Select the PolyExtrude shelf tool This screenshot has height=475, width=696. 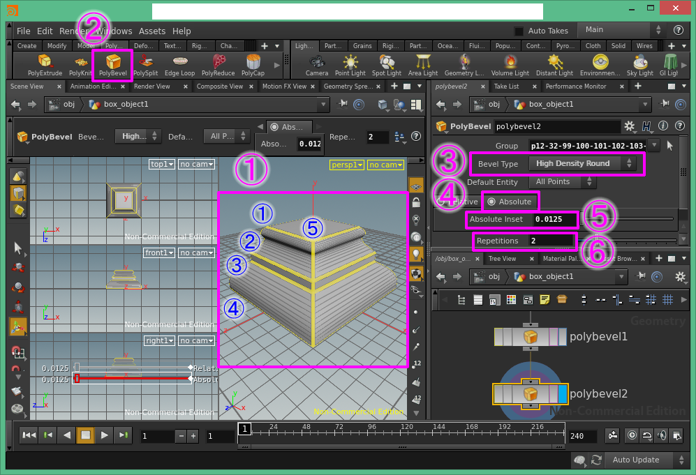point(45,65)
